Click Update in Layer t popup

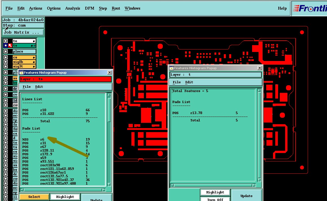coord(246,196)
